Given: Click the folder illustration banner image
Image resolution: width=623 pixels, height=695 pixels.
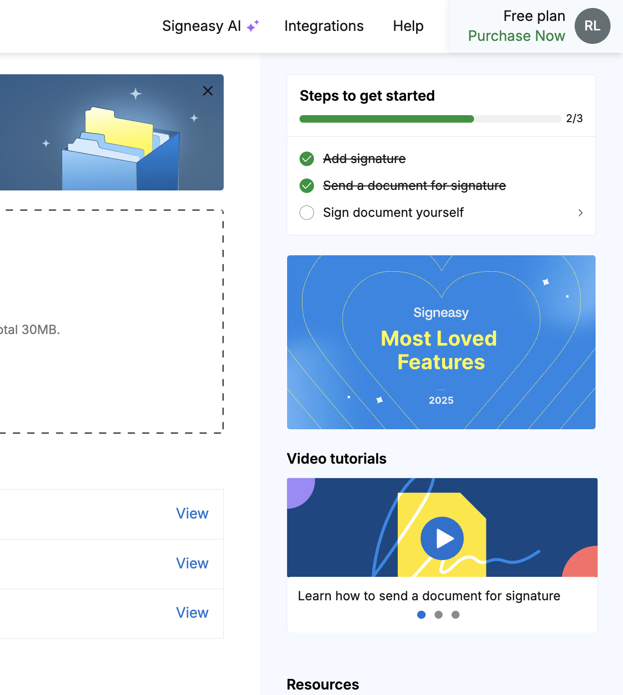Looking at the screenshot, I should click(112, 133).
